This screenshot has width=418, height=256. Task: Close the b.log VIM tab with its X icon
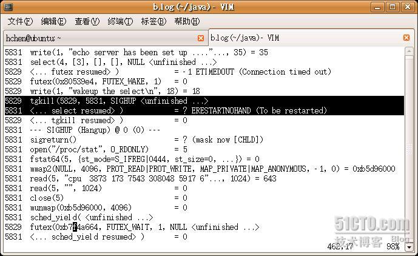tap(406, 38)
